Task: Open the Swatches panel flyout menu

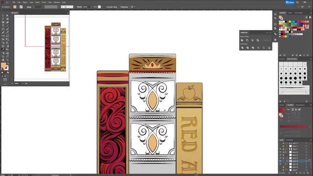Action: click(311, 13)
